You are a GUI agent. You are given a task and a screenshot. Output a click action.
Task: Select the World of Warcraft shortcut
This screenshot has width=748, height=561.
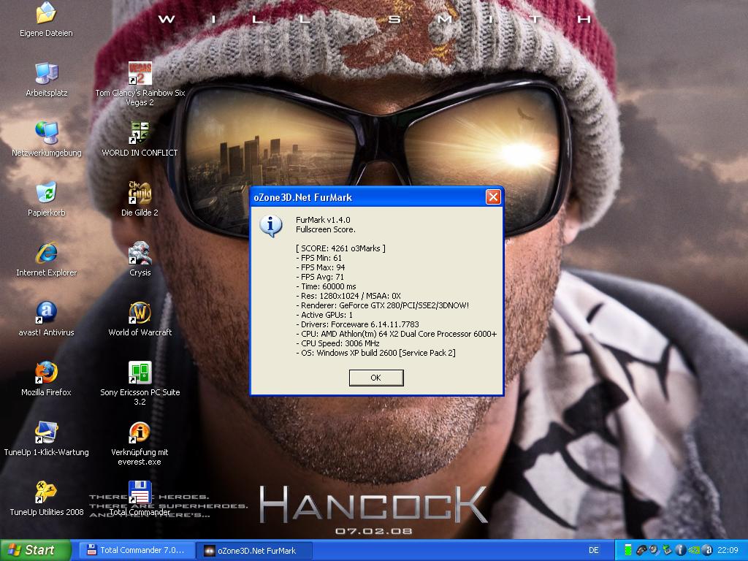tap(140, 319)
